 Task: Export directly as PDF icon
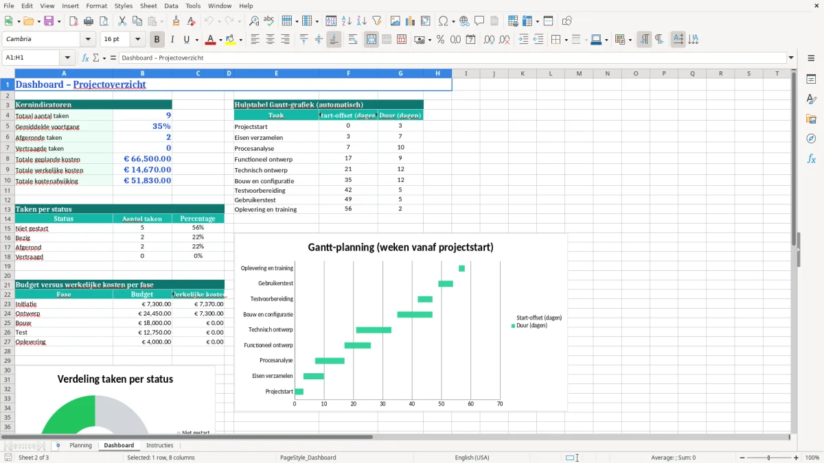pos(73,21)
